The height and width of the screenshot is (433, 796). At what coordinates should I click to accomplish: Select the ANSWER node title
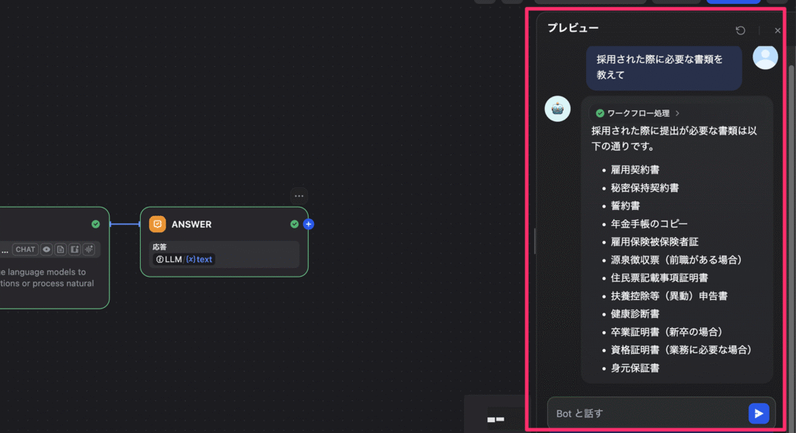click(x=191, y=224)
